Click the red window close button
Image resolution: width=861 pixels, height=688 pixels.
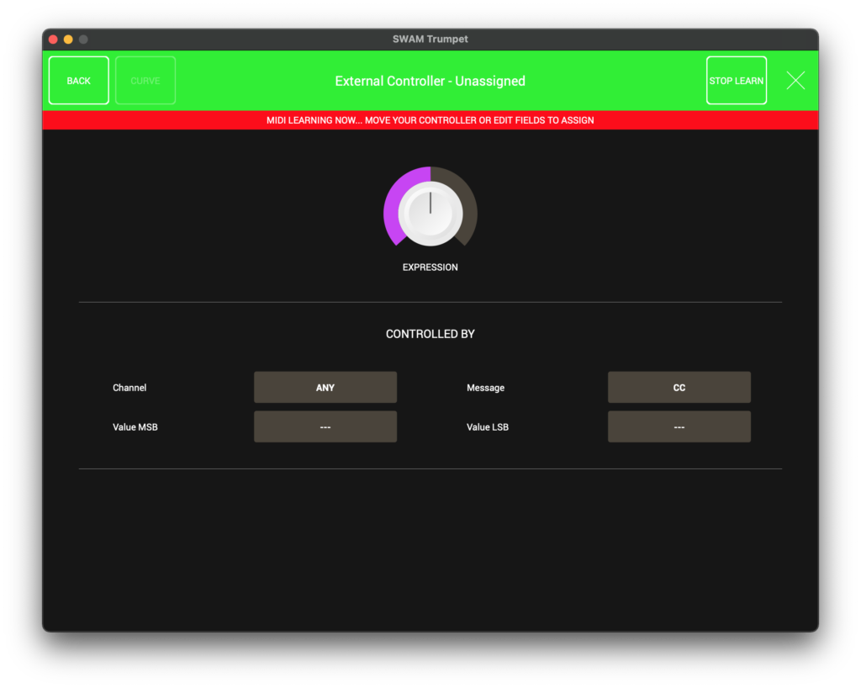pos(53,40)
